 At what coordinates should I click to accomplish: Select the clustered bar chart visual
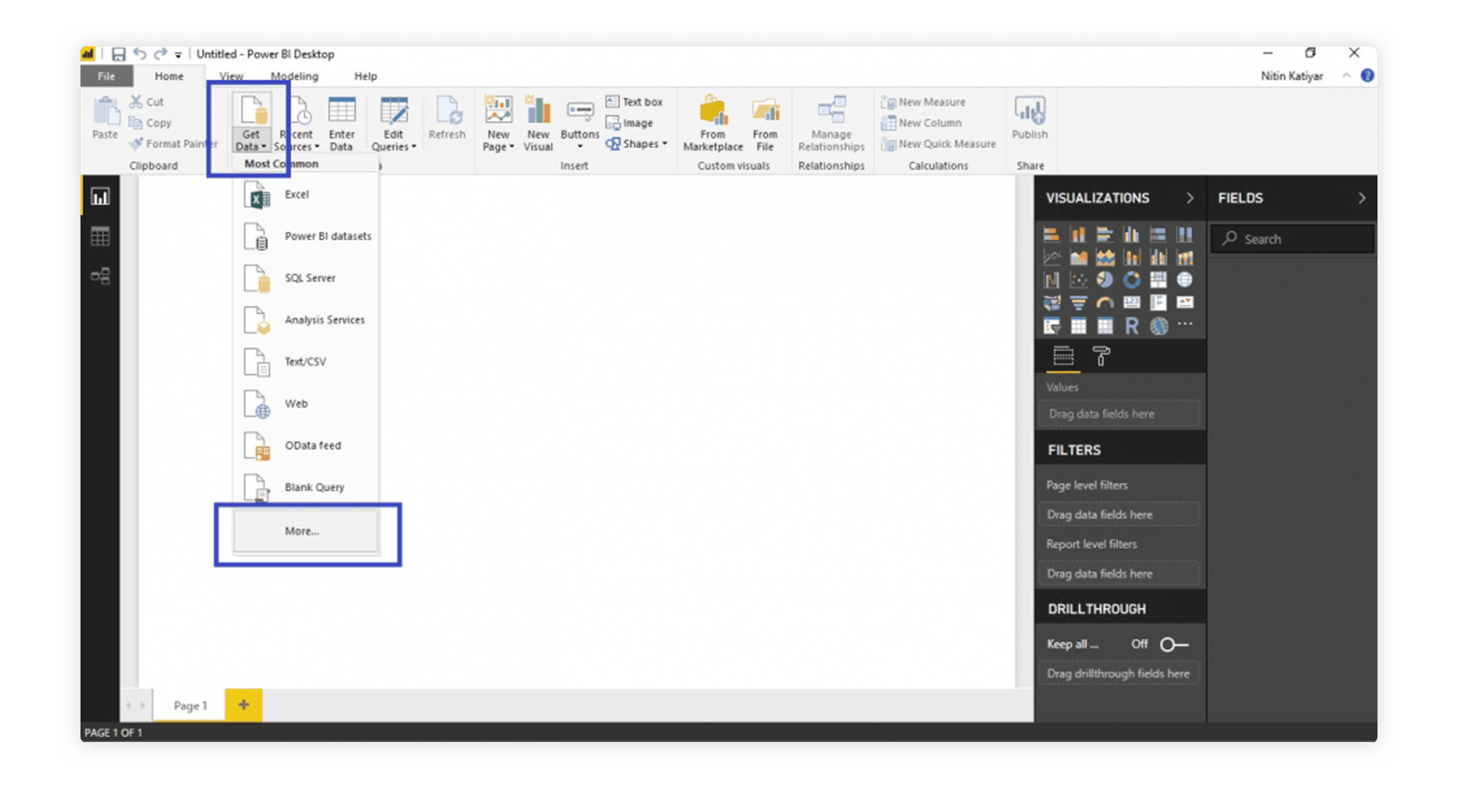click(x=1105, y=234)
